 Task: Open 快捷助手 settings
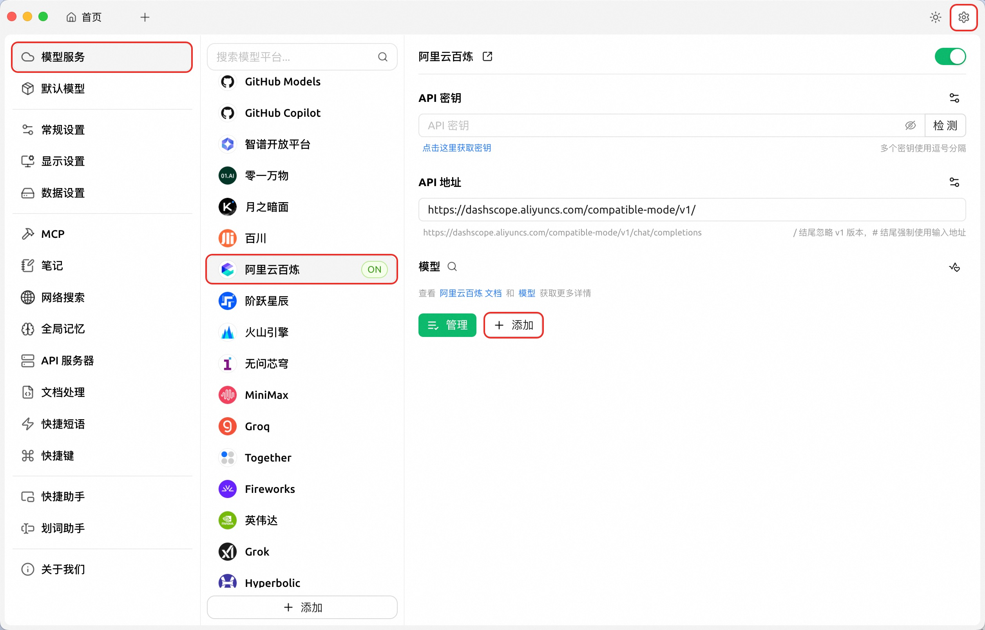click(x=102, y=497)
